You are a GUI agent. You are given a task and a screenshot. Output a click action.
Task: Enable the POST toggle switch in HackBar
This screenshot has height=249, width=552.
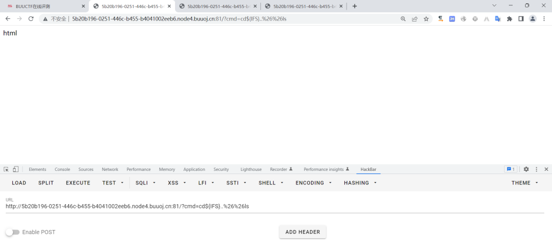[12, 232]
